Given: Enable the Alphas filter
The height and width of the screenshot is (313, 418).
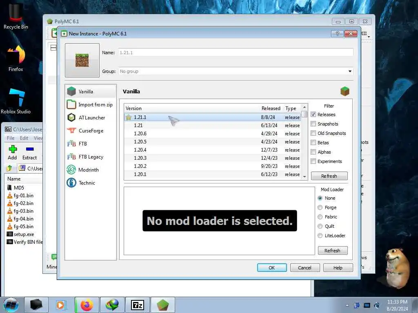Looking at the screenshot, I should (x=313, y=152).
